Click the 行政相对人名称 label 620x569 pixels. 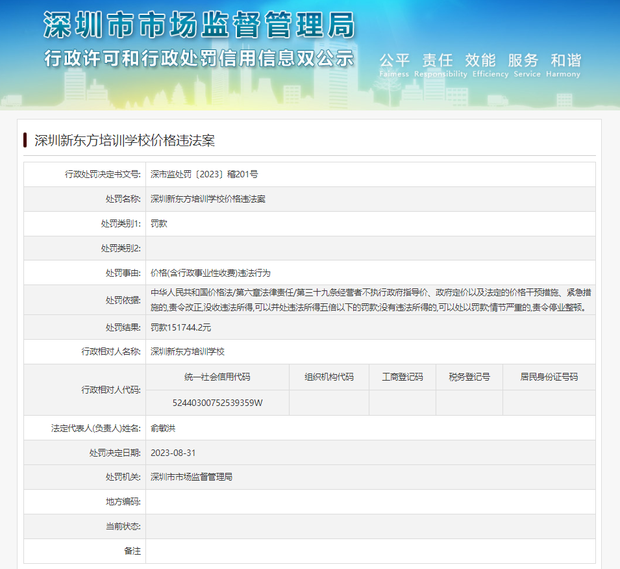point(111,352)
